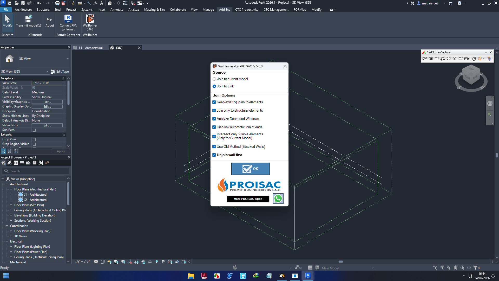Click the selection filter funnel icon
This screenshot has width=499, height=281.
pyautogui.click(x=475, y=267)
